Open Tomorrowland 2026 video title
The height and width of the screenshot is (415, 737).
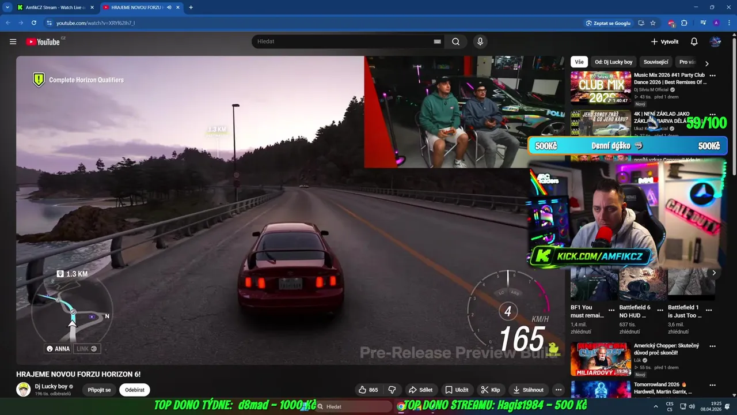pos(663,388)
